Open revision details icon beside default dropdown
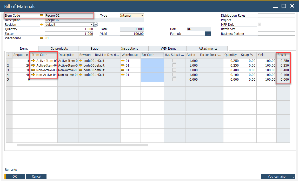The height and width of the screenshot is (182, 299). click(96, 25)
